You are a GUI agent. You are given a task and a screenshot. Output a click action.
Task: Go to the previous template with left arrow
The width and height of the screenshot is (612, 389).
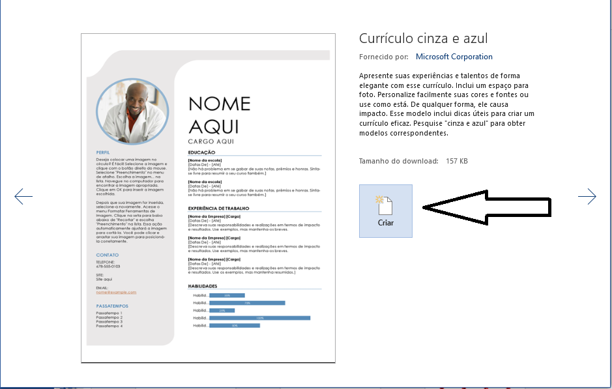click(x=23, y=196)
